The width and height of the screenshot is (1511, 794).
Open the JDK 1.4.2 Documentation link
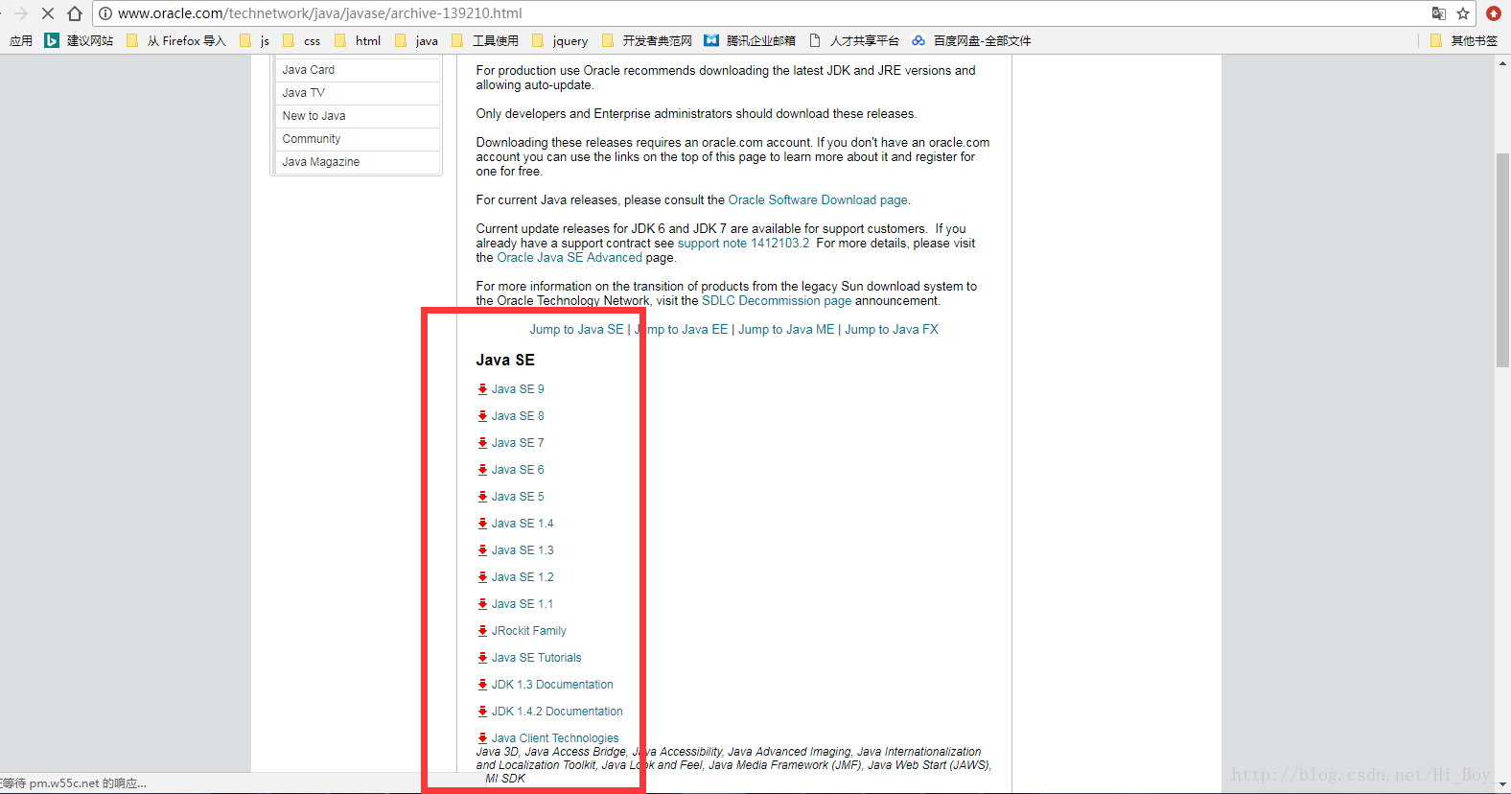pyautogui.click(x=557, y=712)
